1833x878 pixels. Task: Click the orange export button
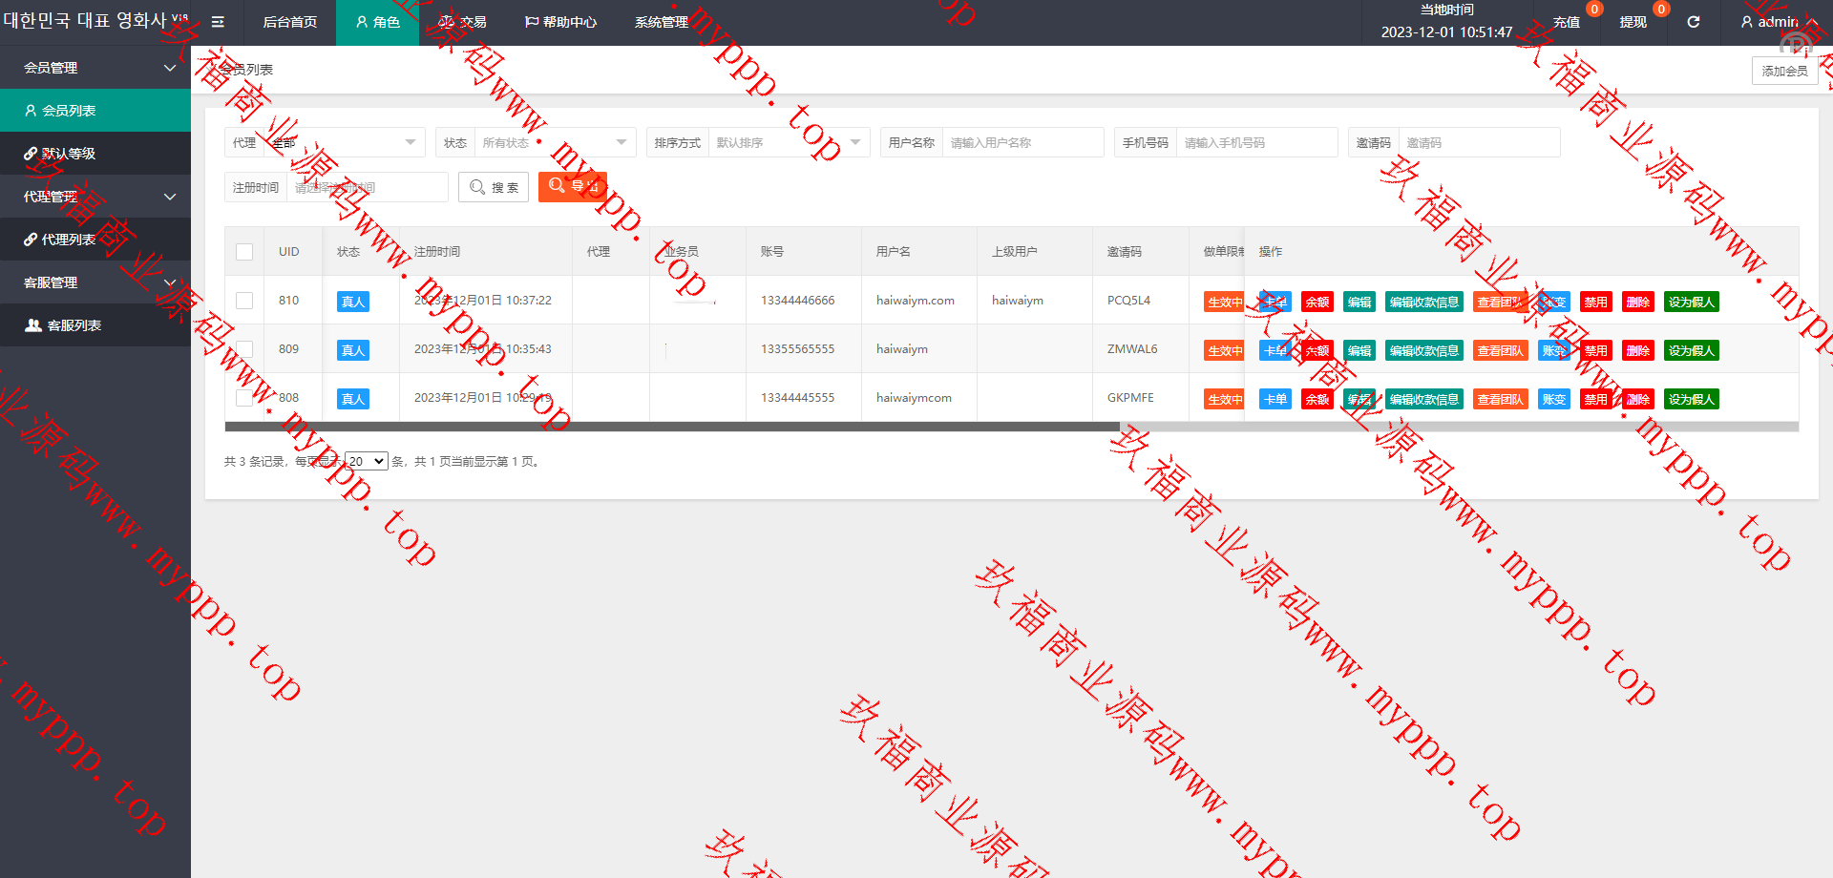coord(573,187)
